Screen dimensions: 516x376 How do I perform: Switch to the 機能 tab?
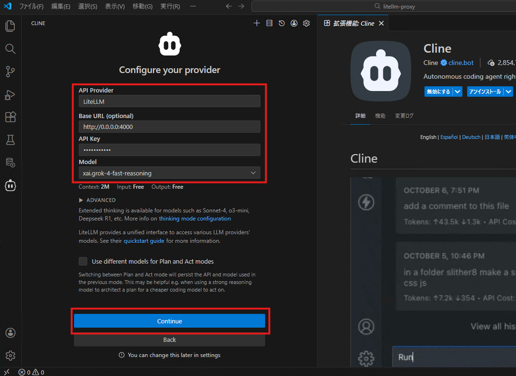tap(380, 116)
